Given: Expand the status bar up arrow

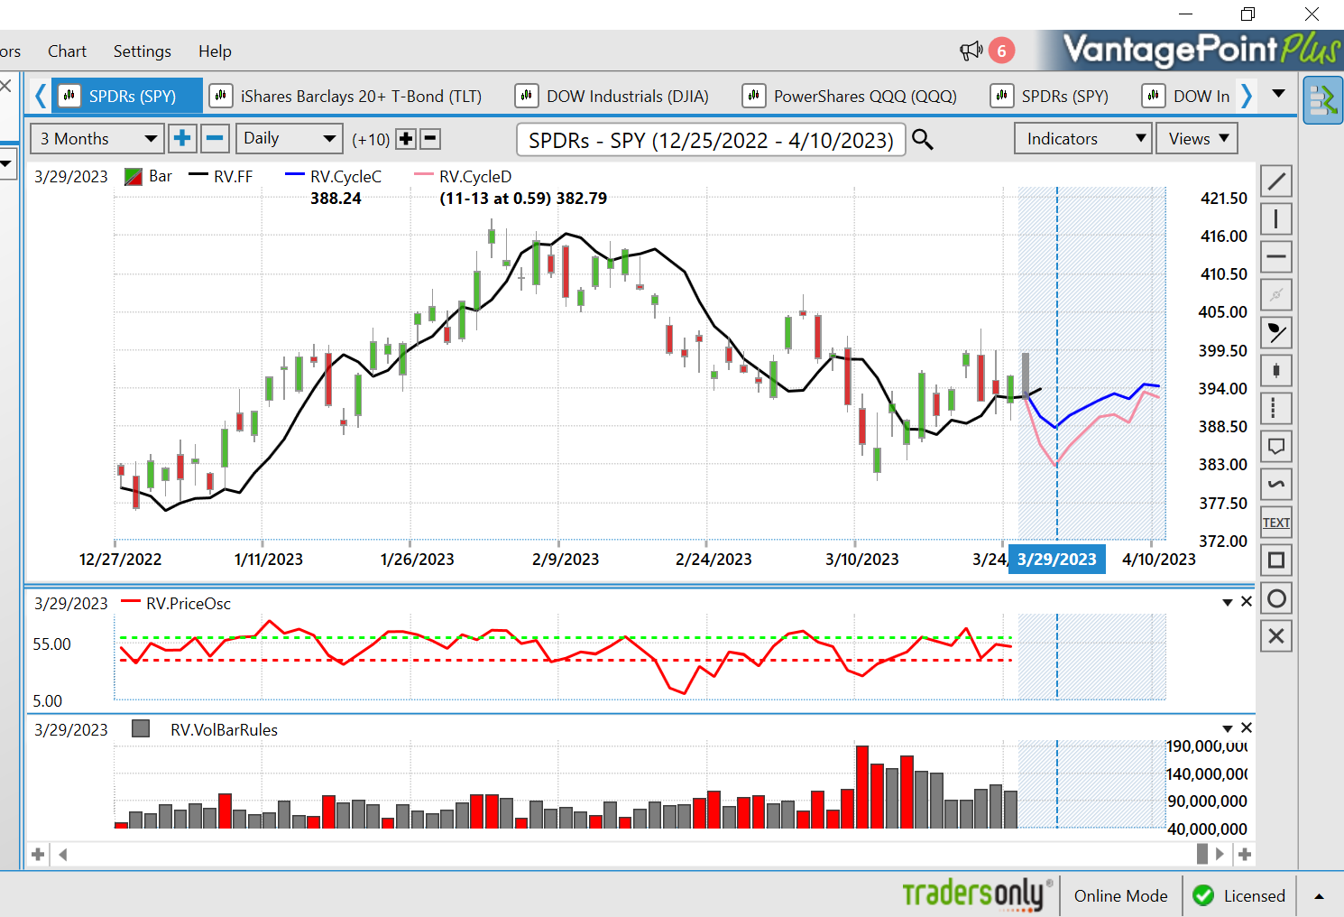Looking at the screenshot, I should pos(1319,896).
